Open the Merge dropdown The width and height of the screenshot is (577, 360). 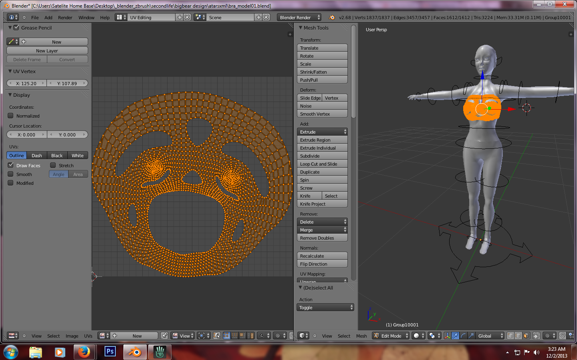tap(322, 230)
